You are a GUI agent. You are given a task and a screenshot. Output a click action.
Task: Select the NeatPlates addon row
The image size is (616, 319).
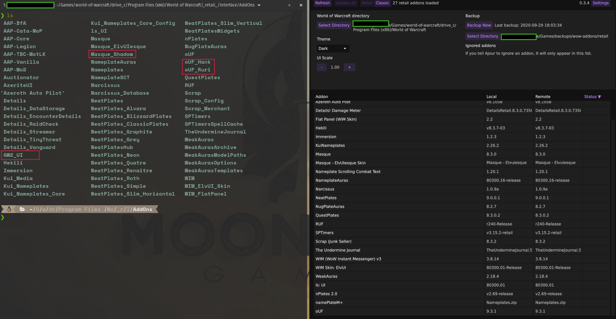coord(463,198)
